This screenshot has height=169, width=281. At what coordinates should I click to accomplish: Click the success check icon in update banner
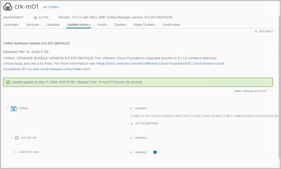(x=8, y=82)
